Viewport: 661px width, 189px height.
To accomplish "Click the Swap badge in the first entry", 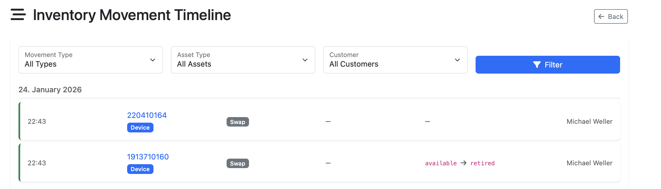I will pyautogui.click(x=238, y=122).
